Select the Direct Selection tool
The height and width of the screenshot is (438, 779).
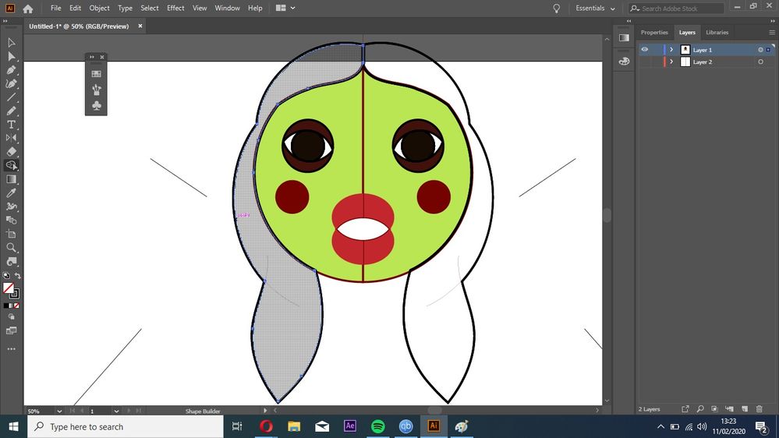pyautogui.click(x=12, y=56)
